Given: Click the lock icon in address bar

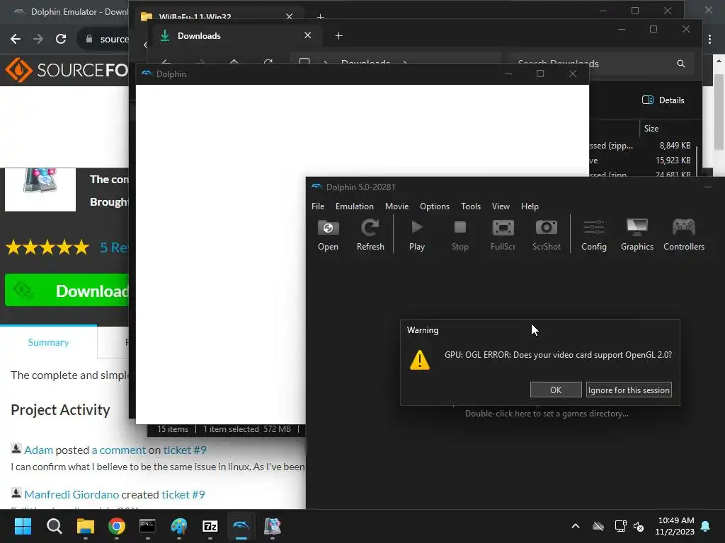Looking at the screenshot, I should (89, 39).
